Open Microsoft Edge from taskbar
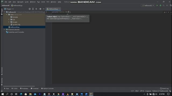The height and width of the screenshot is (96, 172). (21, 94)
